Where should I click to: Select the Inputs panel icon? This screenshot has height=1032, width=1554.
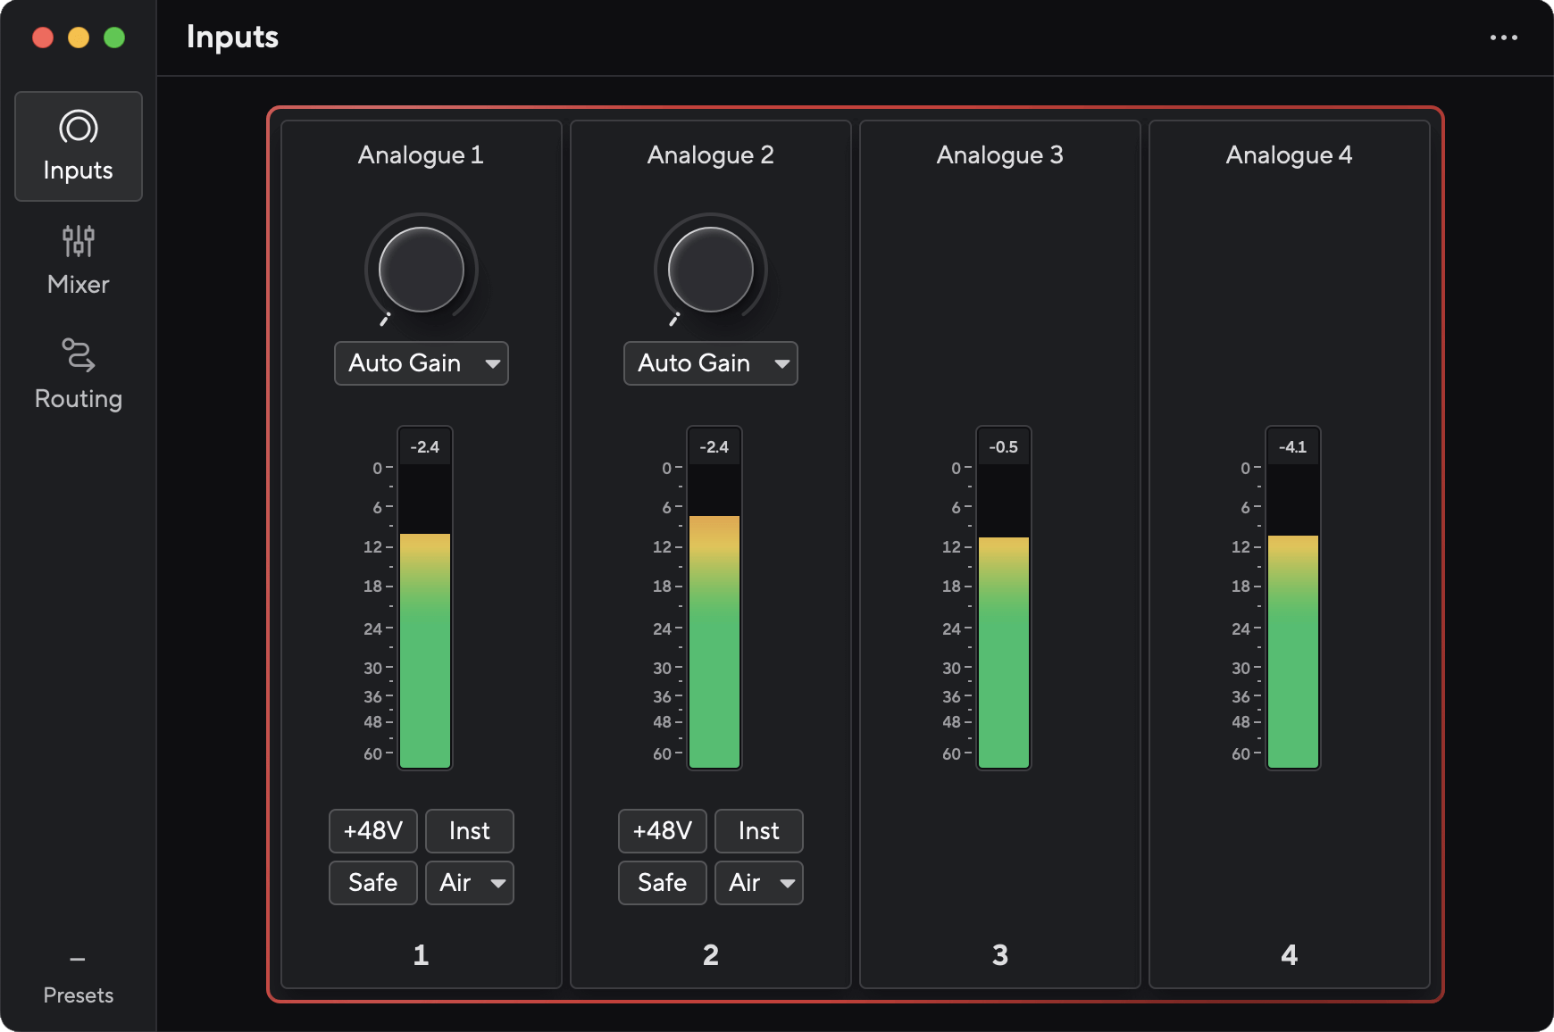click(79, 146)
